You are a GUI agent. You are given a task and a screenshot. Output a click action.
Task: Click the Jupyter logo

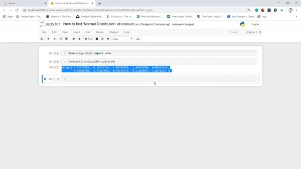pyautogui.click(x=50, y=24)
